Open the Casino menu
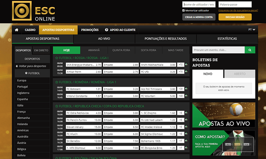Image resolution: width=266 pixels, height=159 pixels. coord(30,30)
